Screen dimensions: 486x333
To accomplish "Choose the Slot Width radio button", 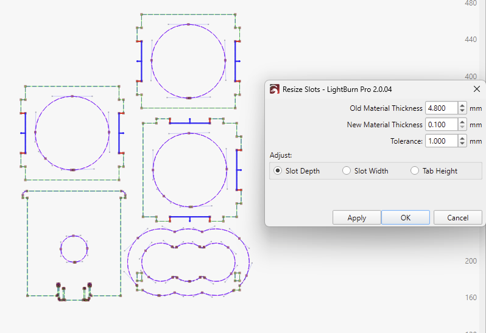I will pyautogui.click(x=347, y=171).
